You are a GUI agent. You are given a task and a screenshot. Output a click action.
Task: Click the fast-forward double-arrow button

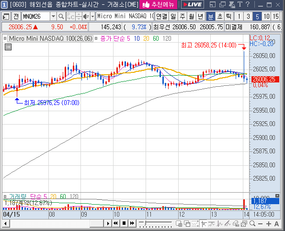pyautogui.click(x=132, y=223)
